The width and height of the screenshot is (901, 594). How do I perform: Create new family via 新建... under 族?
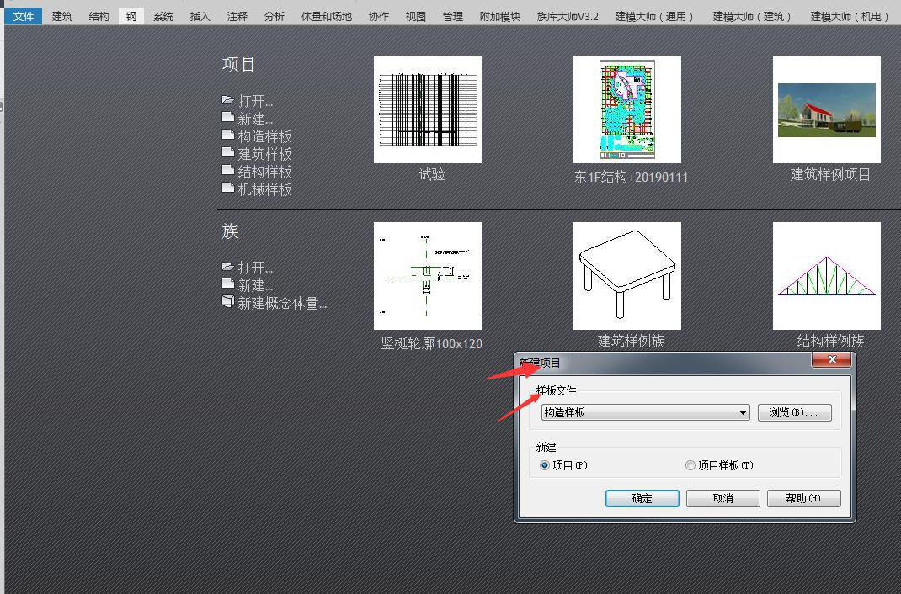(x=255, y=285)
